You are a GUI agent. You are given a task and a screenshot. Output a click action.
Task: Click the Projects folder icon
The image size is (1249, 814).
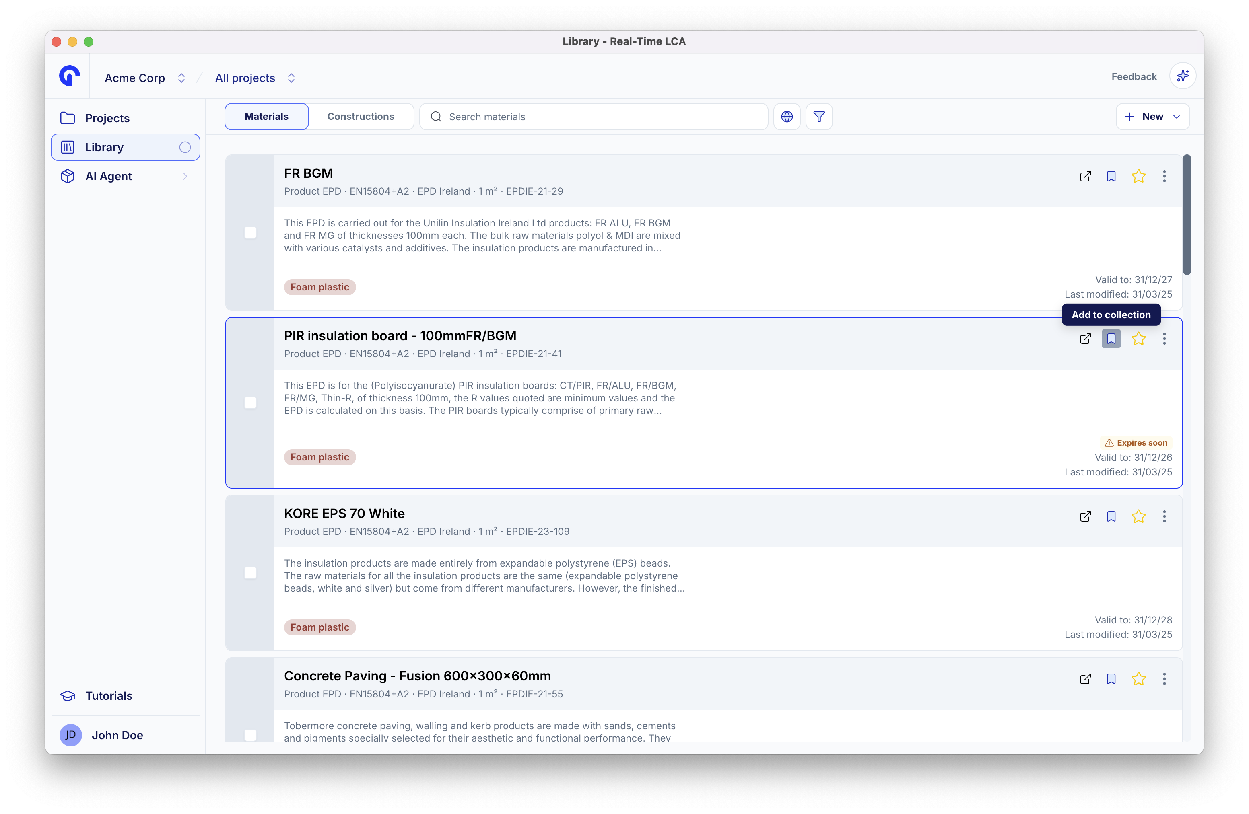[x=68, y=118]
